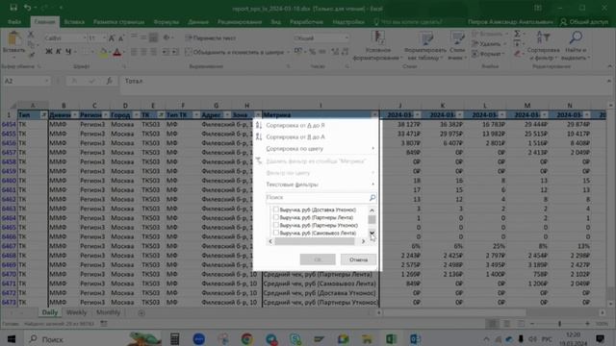Open the Адрес column filter dropdown
The image size is (616, 346).
[227, 115]
